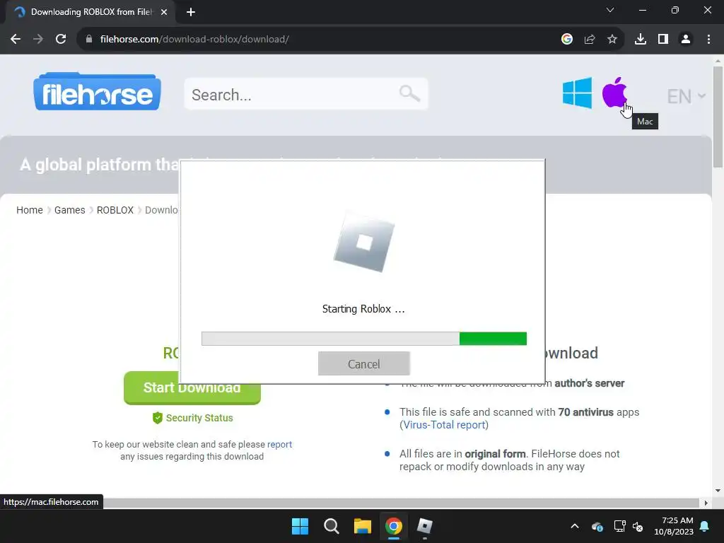The image size is (724, 543).
Task: Open Chrome downloads icon
Action: coord(641,40)
